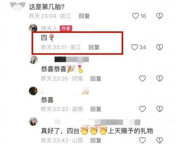Like the 这是第几胎 comment with 16 likes
Image resolution: width=180 pixels, height=144 pixels.
(136, 16)
